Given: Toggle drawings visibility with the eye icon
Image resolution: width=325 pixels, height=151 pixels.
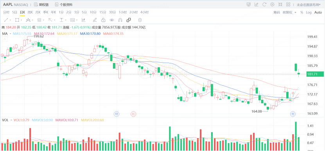Looking at the screenshot, I should 112,20.
